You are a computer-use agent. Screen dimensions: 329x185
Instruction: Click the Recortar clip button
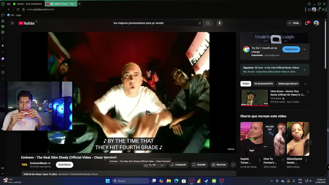click(x=219, y=165)
